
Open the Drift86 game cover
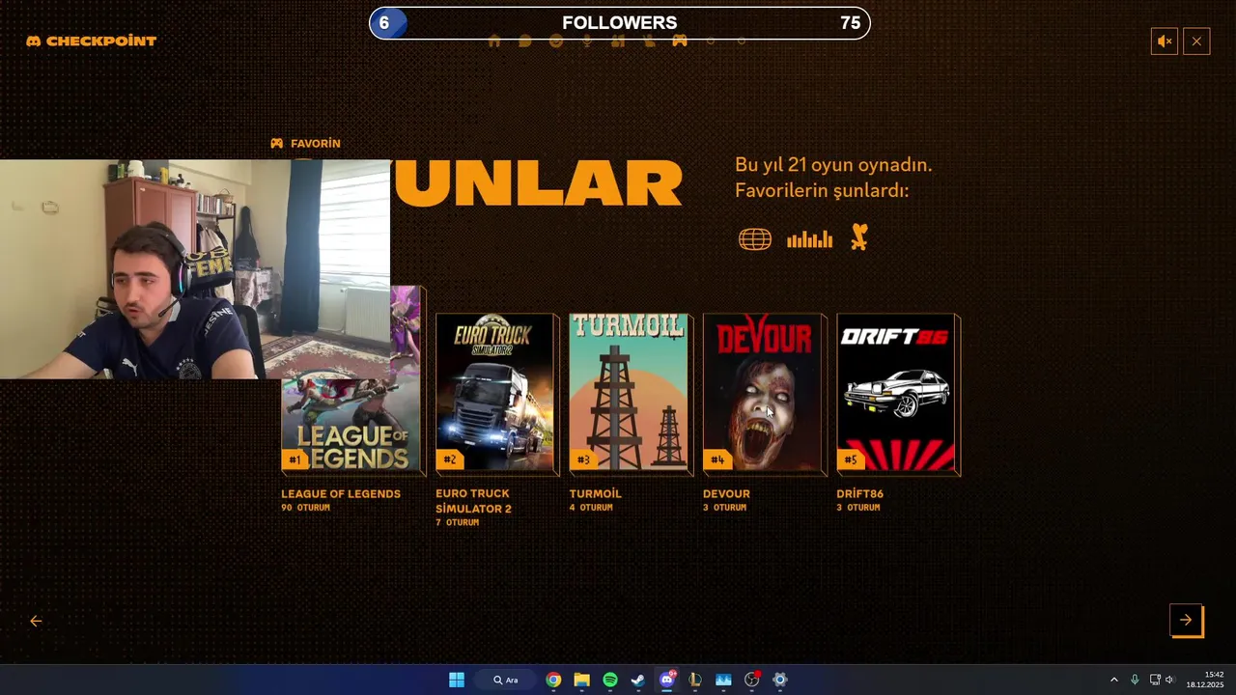(896, 393)
